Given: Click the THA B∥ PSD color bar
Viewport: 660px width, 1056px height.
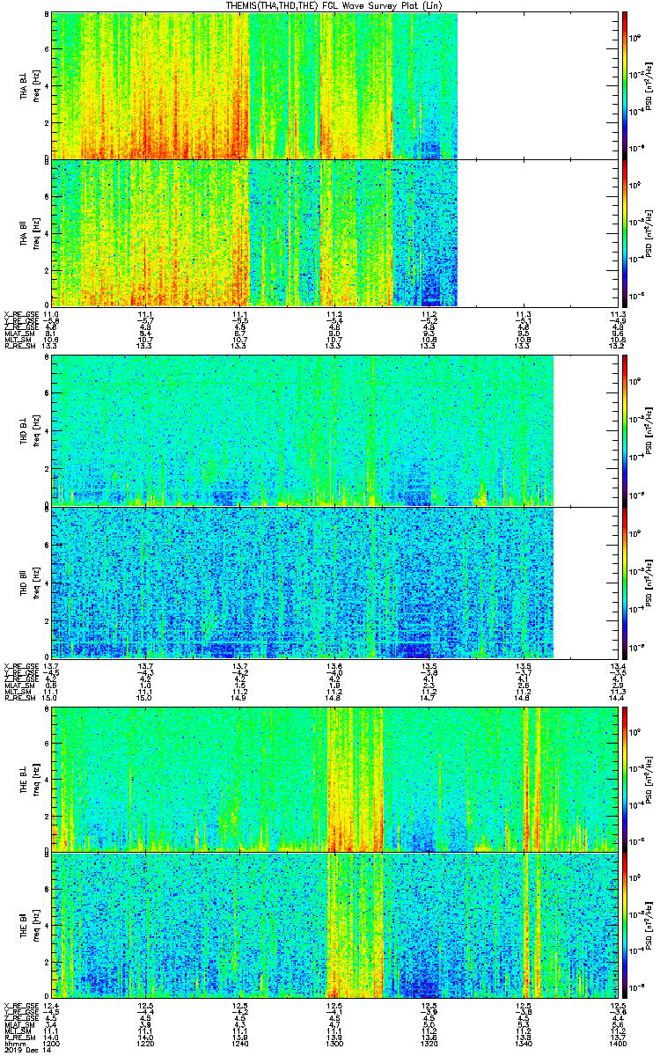Looking at the screenshot, I should (x=625, y=232).
